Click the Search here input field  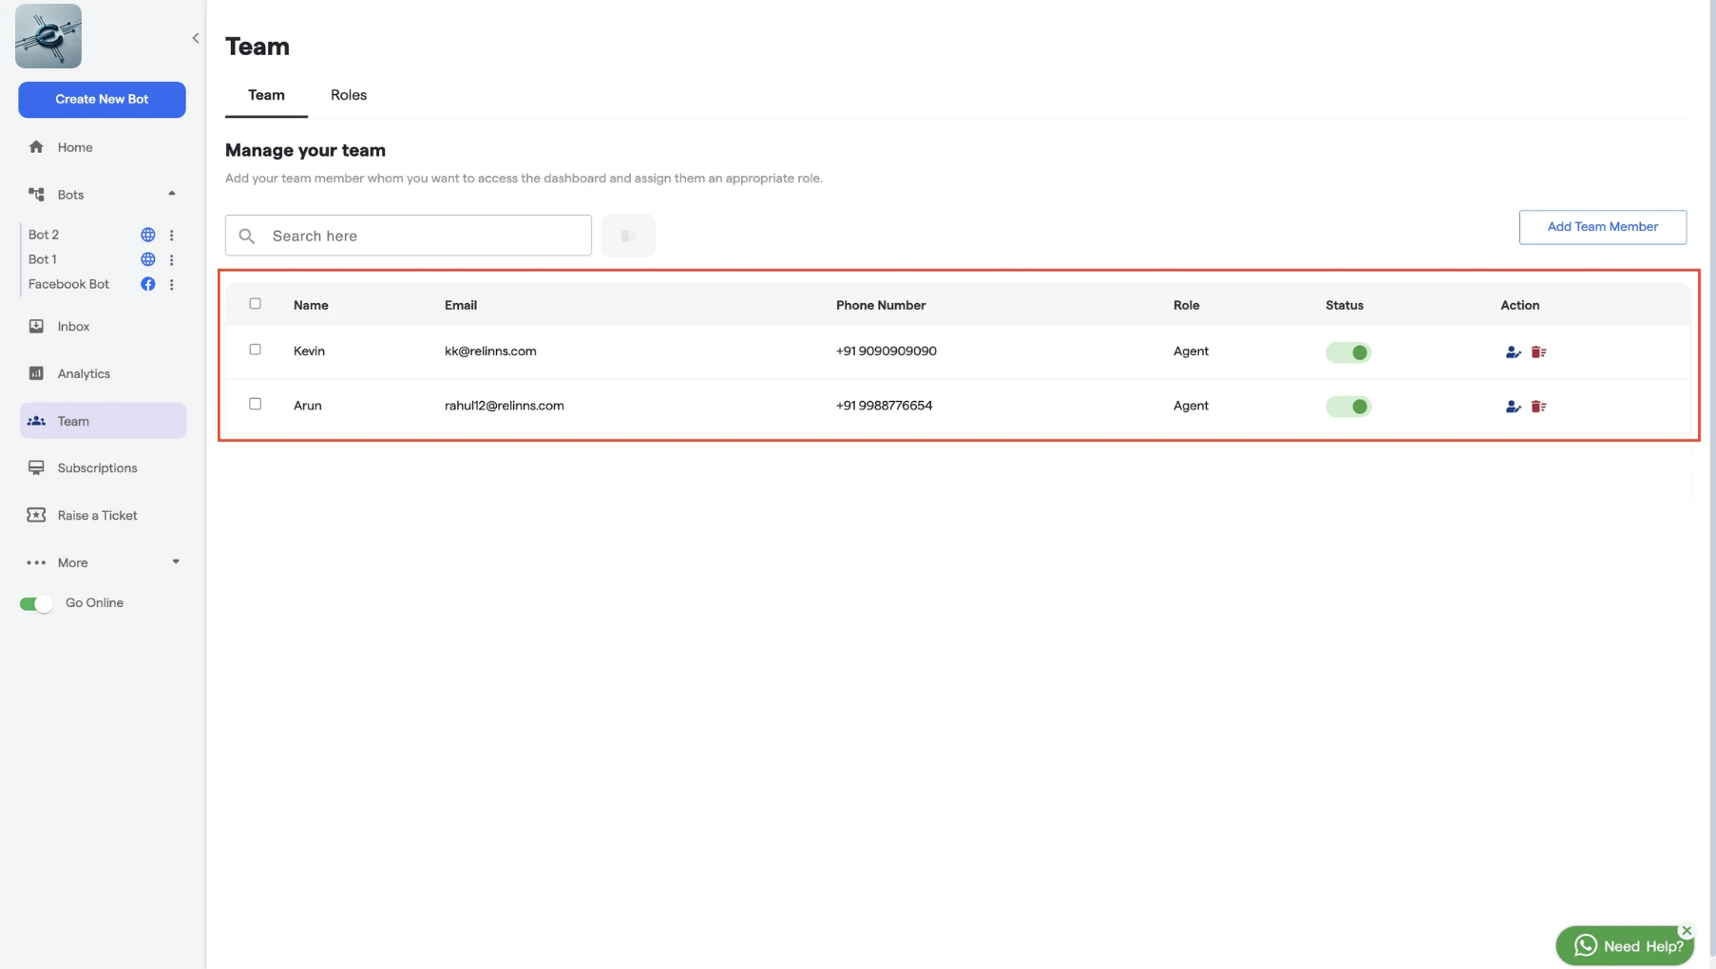[x=409, y=236]
